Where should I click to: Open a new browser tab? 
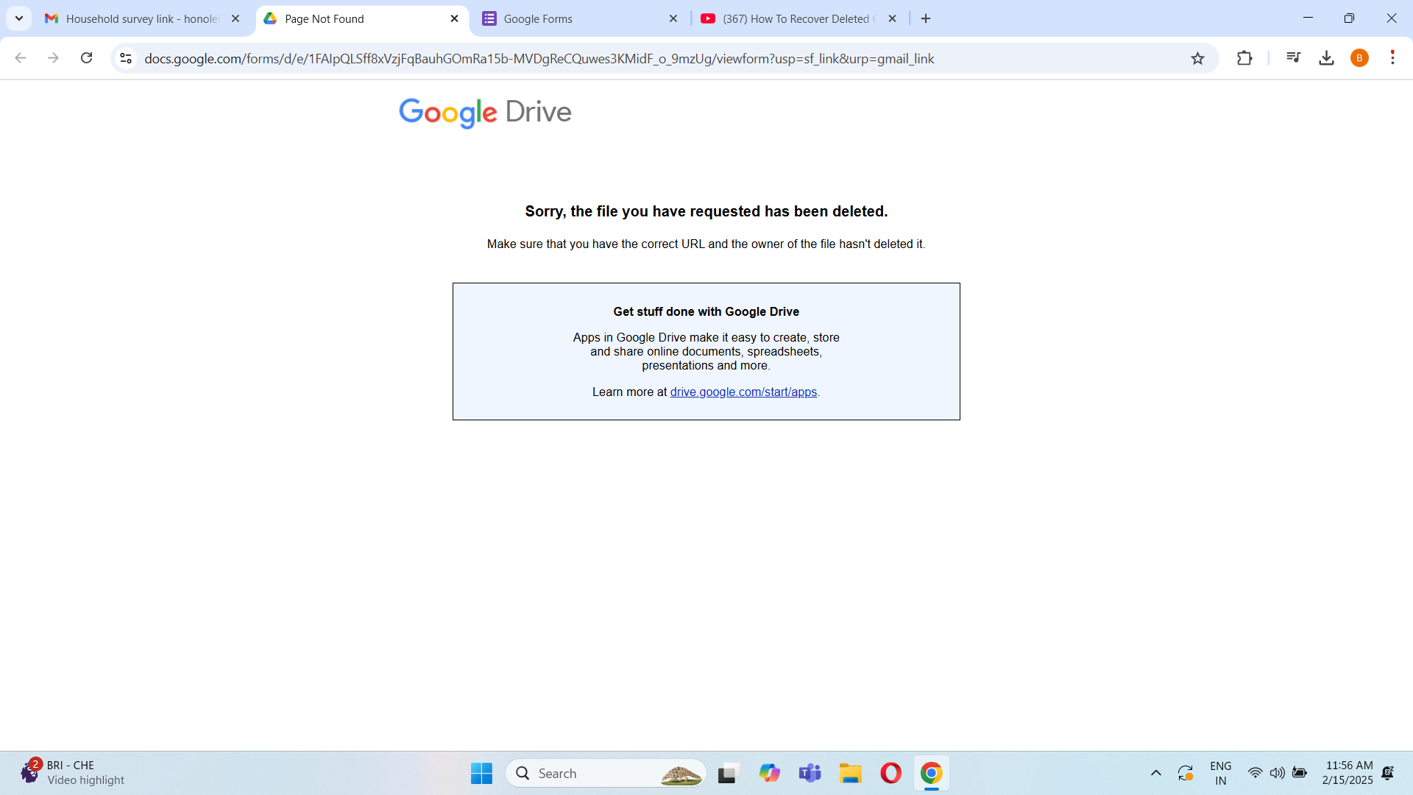tap(926, 18)
